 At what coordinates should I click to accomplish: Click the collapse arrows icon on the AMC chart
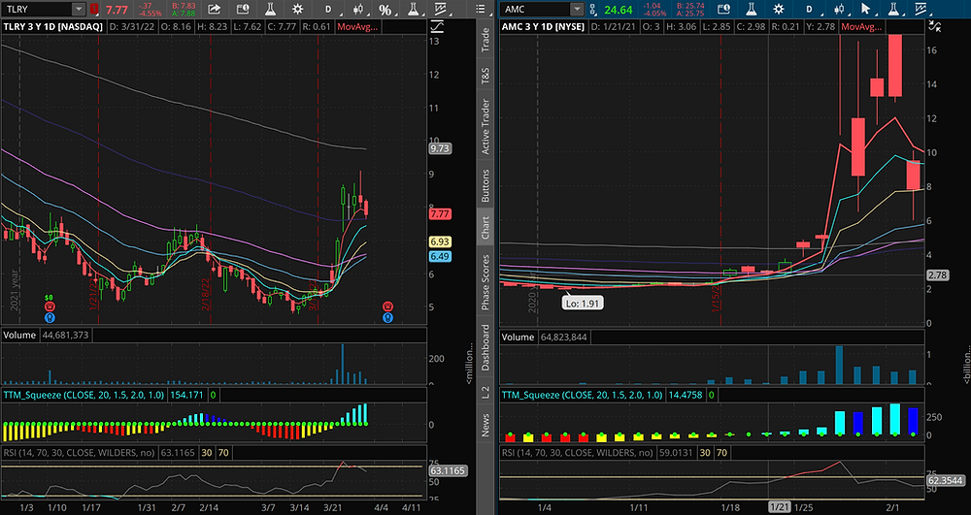[x=934, y=26]
